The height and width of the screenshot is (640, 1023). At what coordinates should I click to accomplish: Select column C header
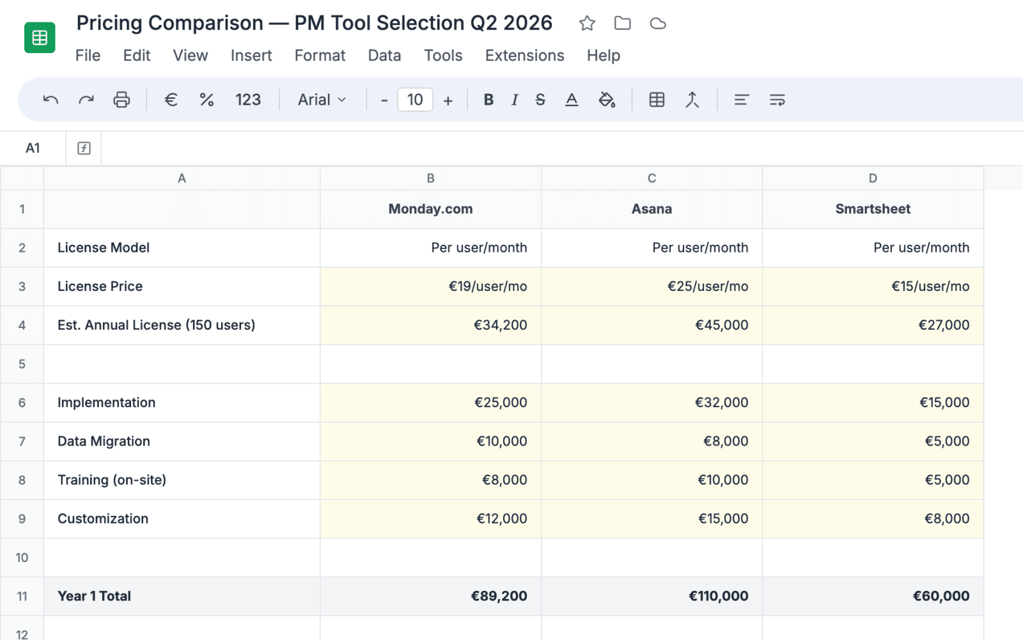point(652,178)
